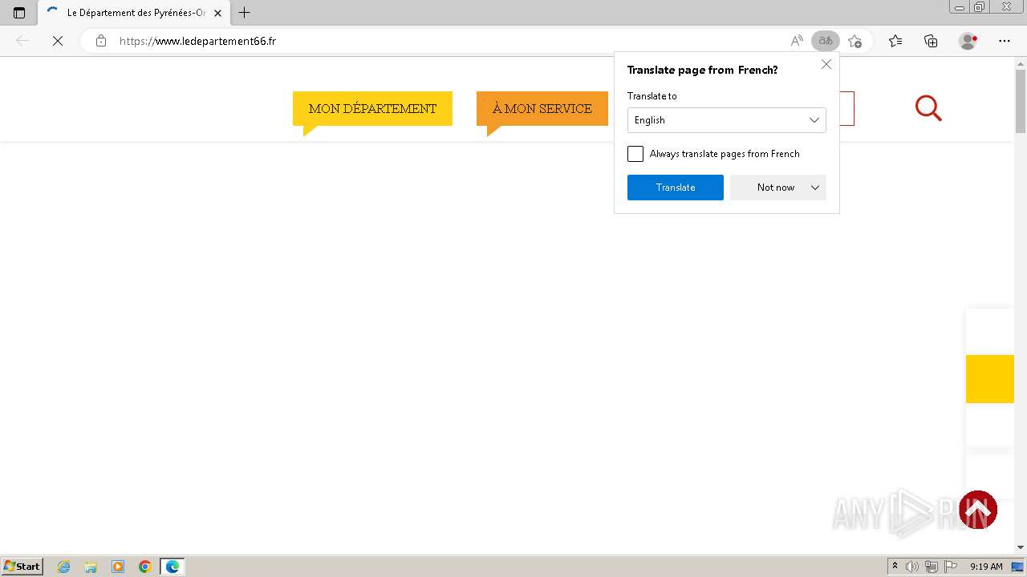
Task: Click the red back-to-top arrow button
Action: tap(977, 510)
